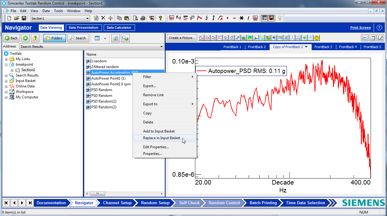This screenshot has width=387, height=216.
Task: Open the Section1 dropdown in toolbar
Action: (88, 18)
